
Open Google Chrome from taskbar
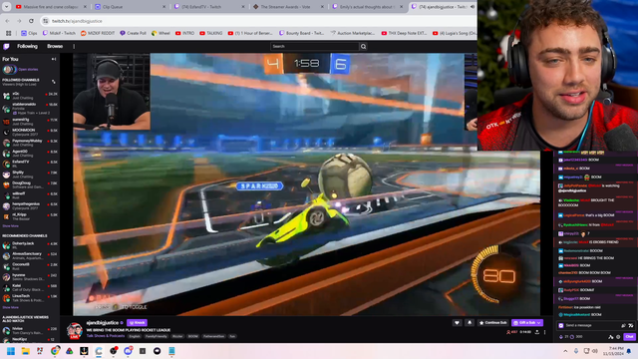tap(55, 351)
